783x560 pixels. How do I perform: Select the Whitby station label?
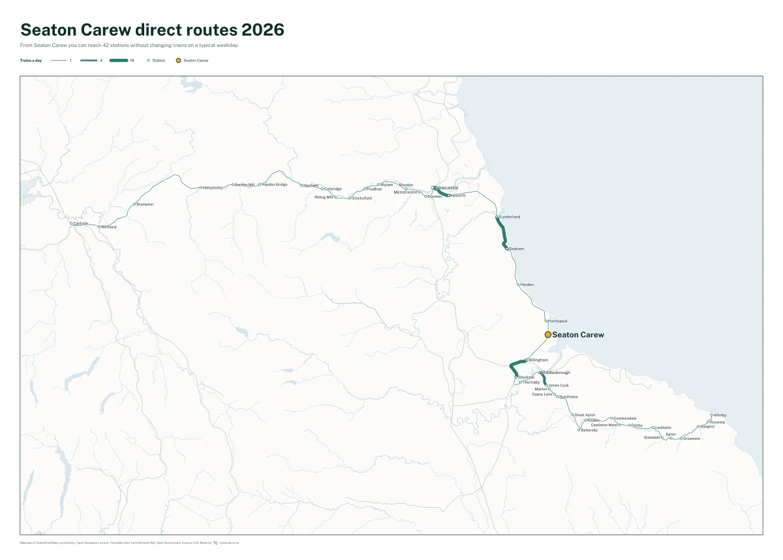coord(720,415)
